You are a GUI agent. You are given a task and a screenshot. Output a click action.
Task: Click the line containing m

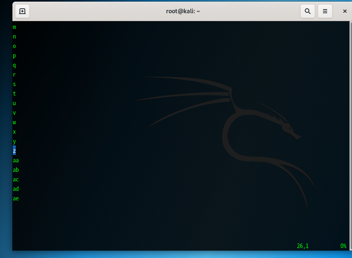click(x=14, y=27)
